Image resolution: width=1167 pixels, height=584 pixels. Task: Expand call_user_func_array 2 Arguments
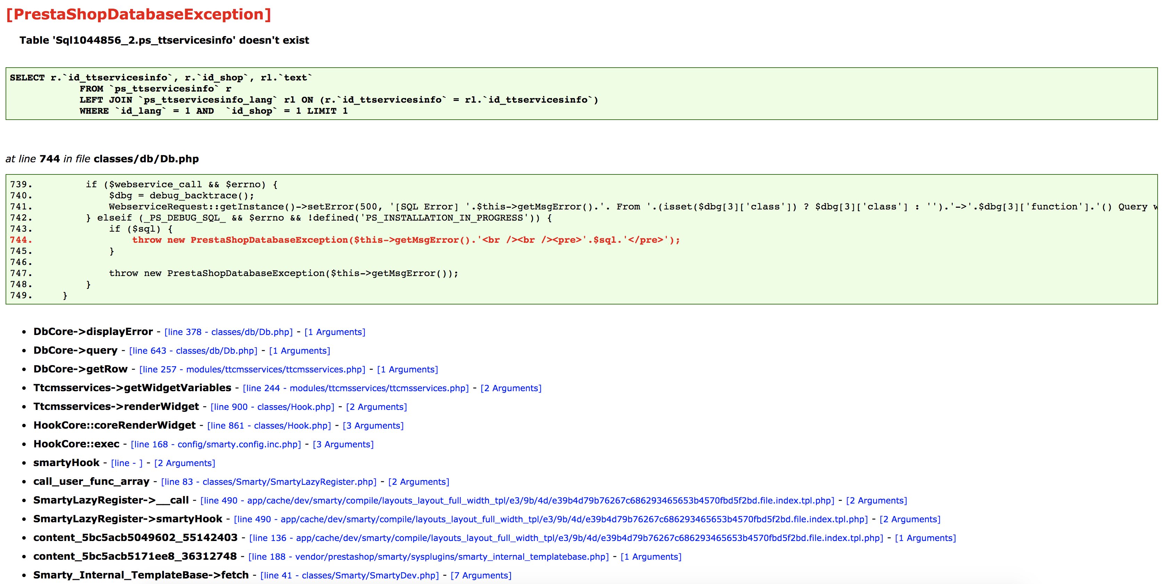point(419,482)
